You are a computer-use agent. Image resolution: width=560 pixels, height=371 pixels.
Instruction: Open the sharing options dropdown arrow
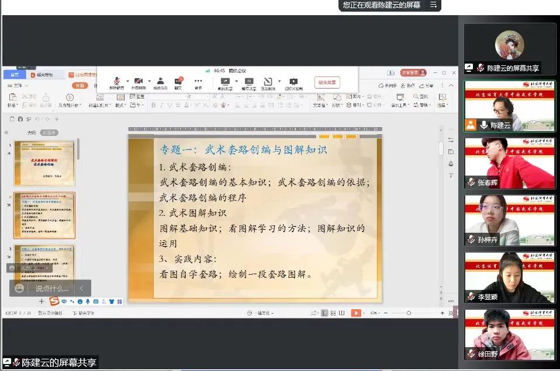(236, 80)
